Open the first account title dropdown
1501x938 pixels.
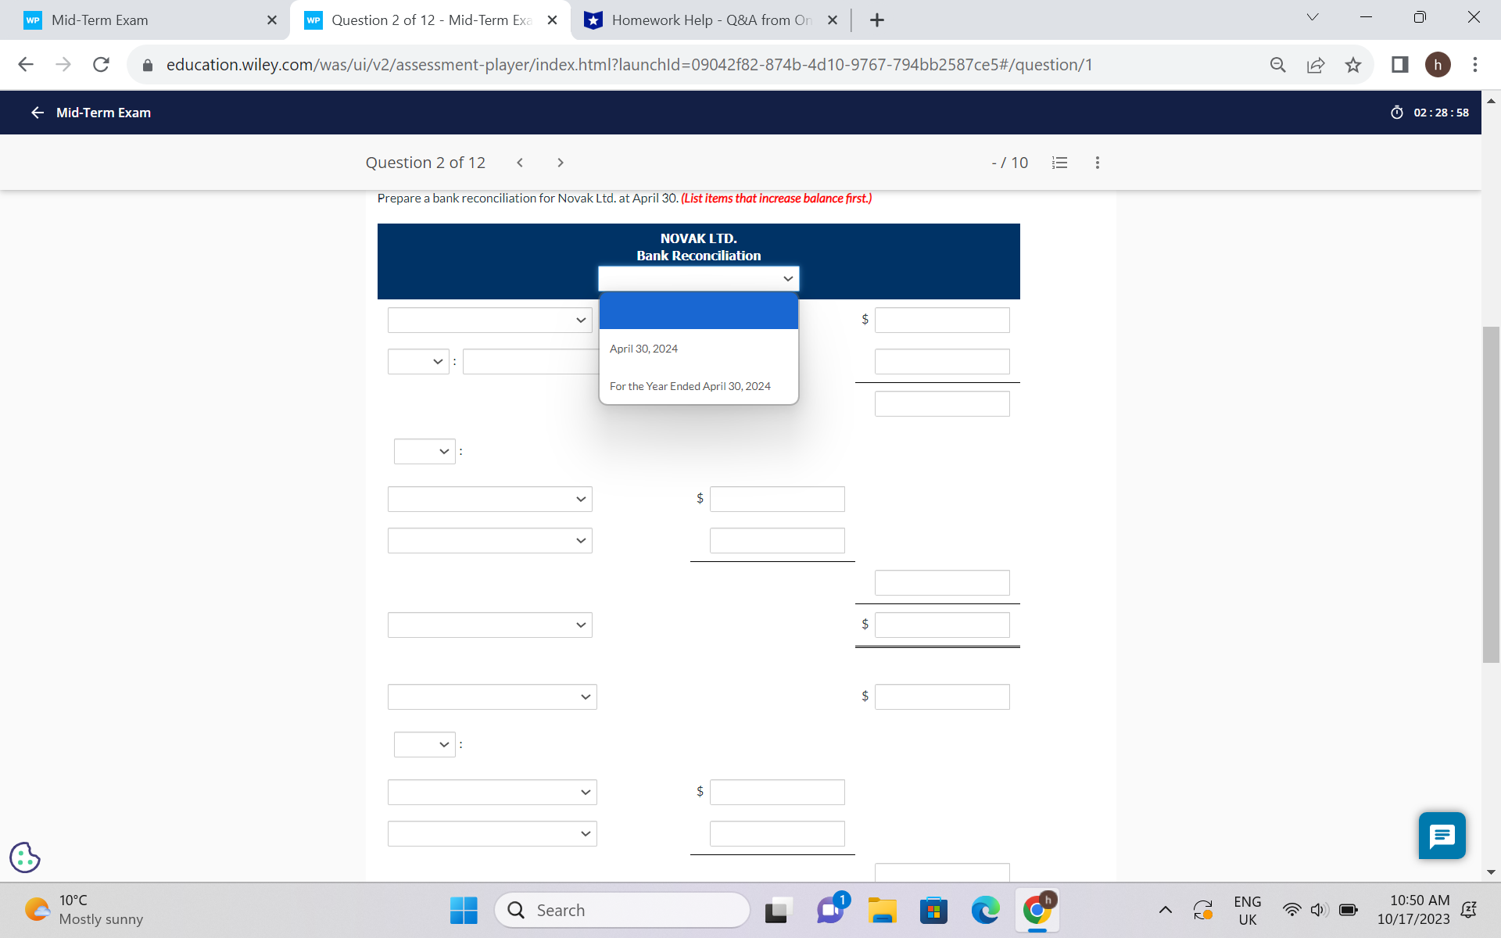[489, 320]
